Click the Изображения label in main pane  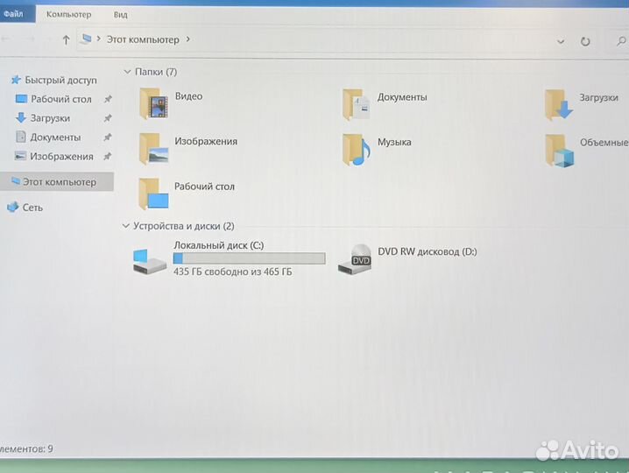pyautogui.click(x=206, y=141)
